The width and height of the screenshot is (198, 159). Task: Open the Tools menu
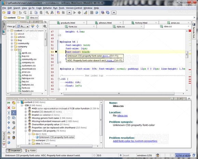tap(61, 8)
